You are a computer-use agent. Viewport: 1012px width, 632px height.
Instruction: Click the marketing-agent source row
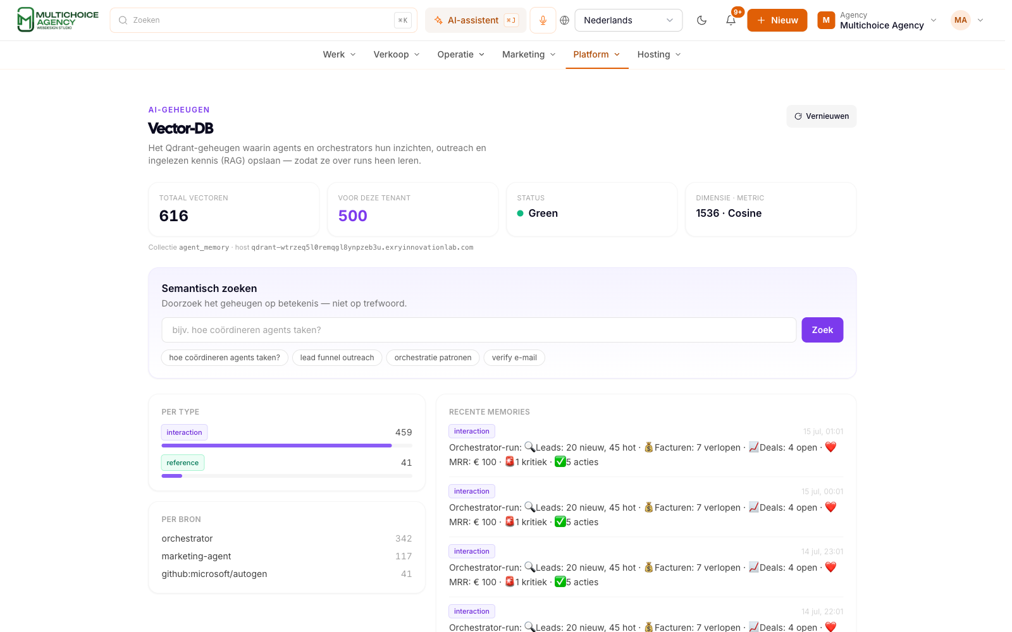pyautogui.click(x=287, y=556)
